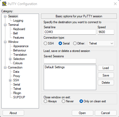Choose the Other connection type radio button
Viewport: 119px width, 117px height.
pos(75,43)
